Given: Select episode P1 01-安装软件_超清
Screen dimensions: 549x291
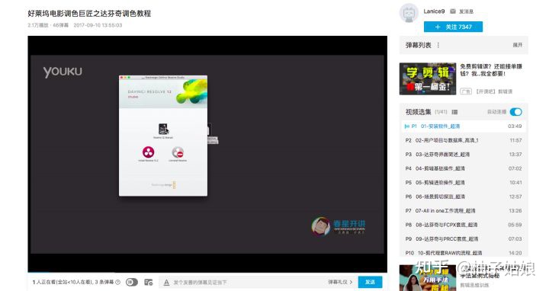Looking at the screenshot, I should tap(464, 126).
